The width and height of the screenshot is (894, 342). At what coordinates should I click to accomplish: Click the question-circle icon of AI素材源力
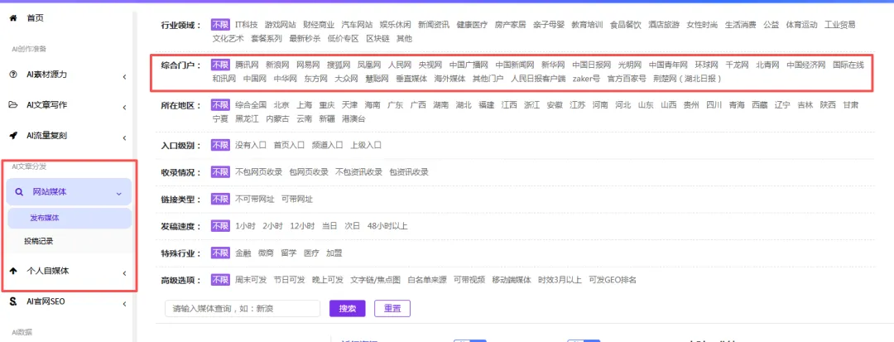click(x=13, y=75)
